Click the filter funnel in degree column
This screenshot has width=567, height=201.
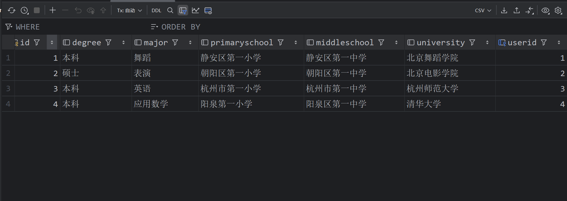pyautogui.click(x=108, y=42)
